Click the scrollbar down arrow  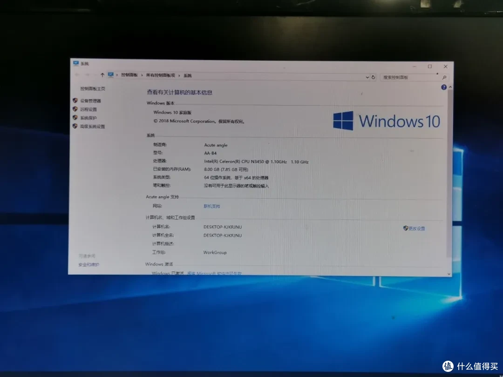tap(449, 274)
